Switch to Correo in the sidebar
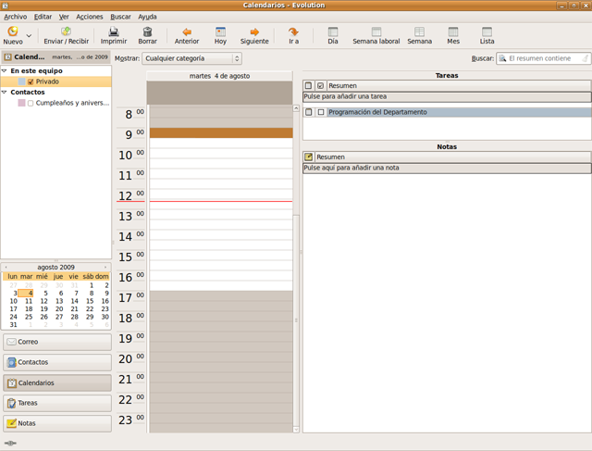This screenshot has width=592, height=451. tap(56, 342)
